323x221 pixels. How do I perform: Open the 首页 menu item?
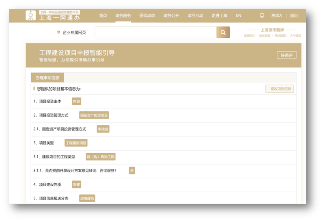[103, 15]
